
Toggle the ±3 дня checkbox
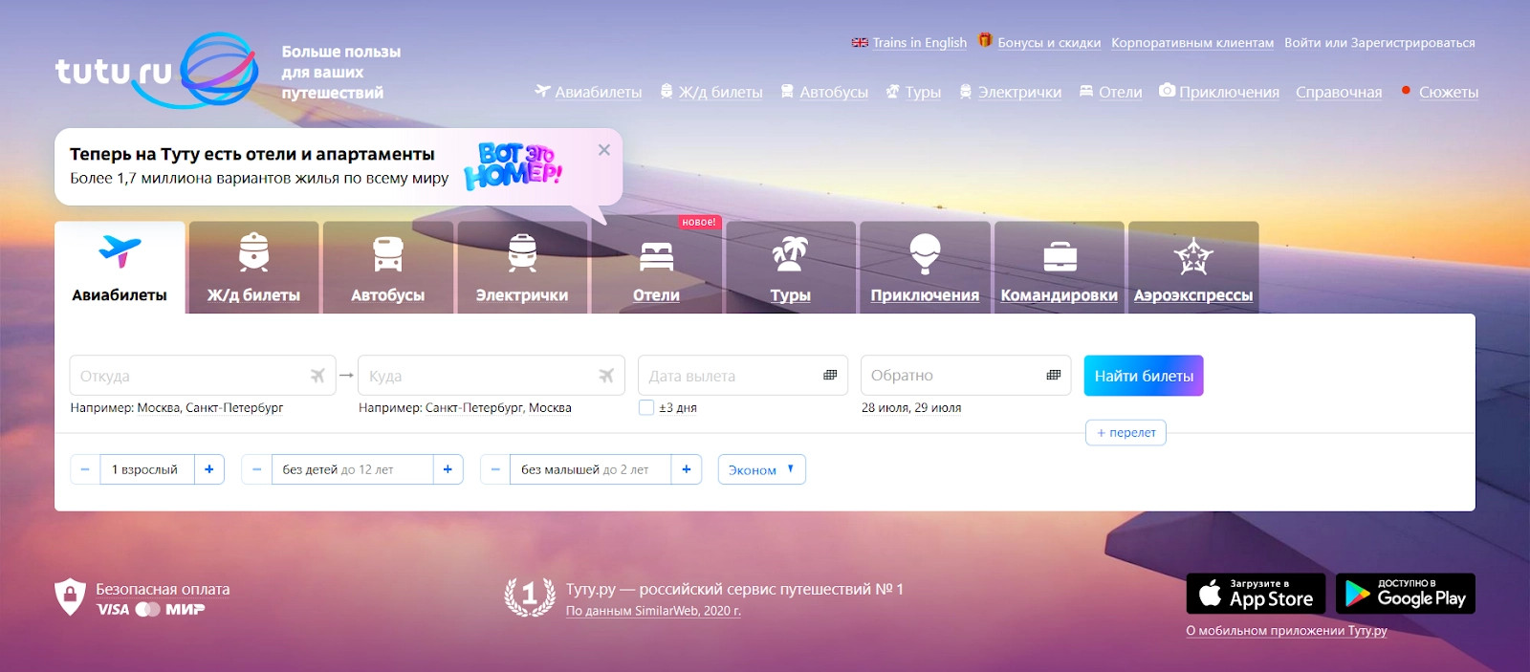646,407
